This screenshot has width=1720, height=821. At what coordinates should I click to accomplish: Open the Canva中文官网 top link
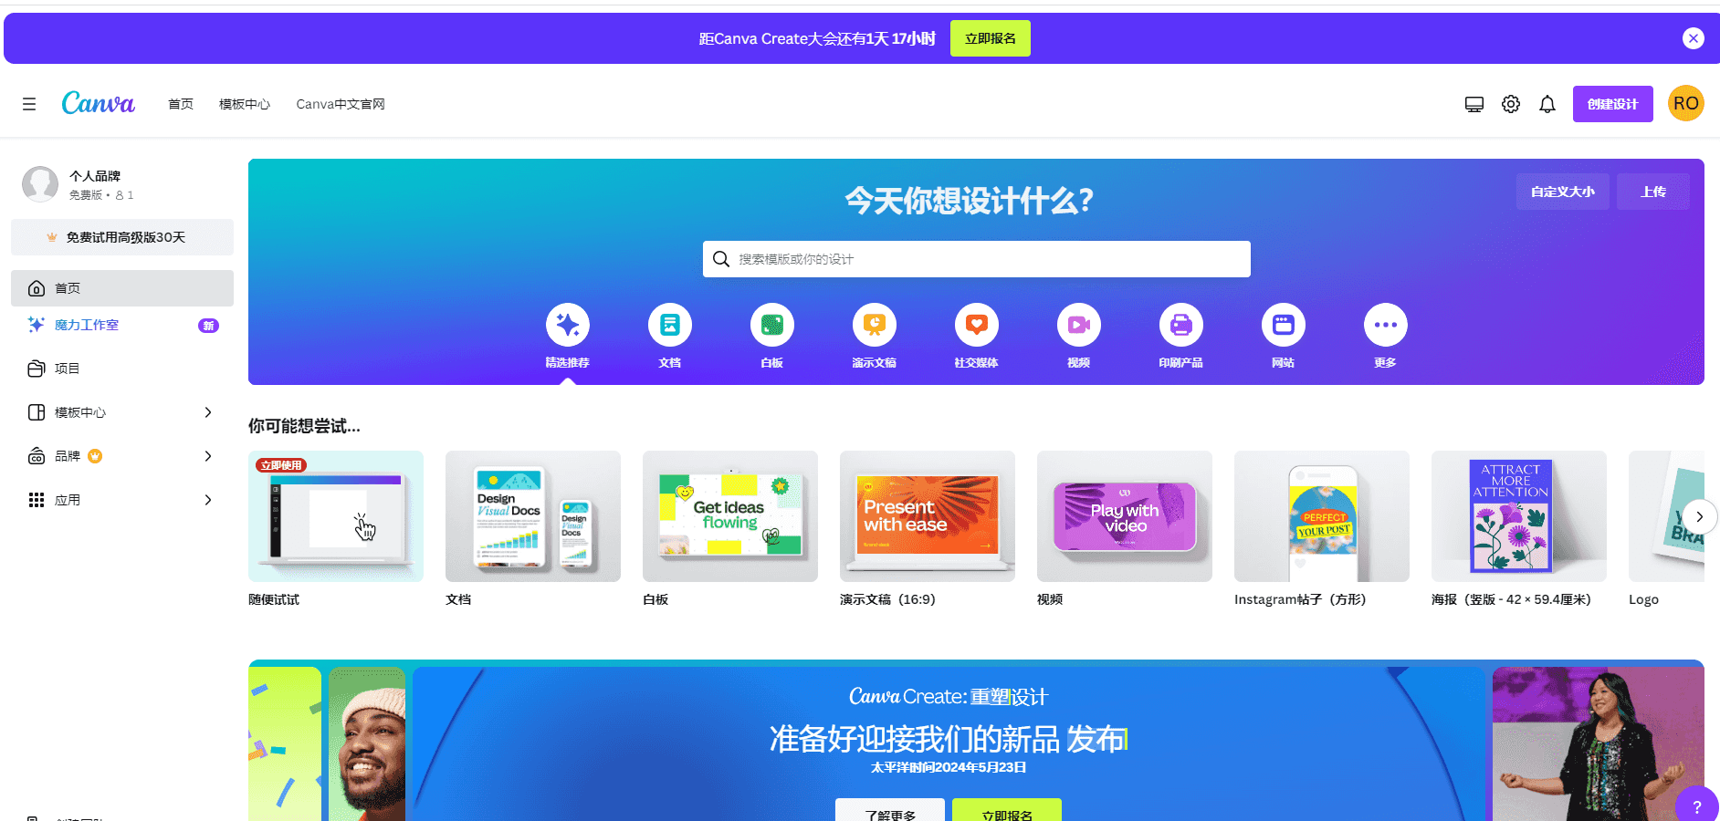(x=341, y=104)
